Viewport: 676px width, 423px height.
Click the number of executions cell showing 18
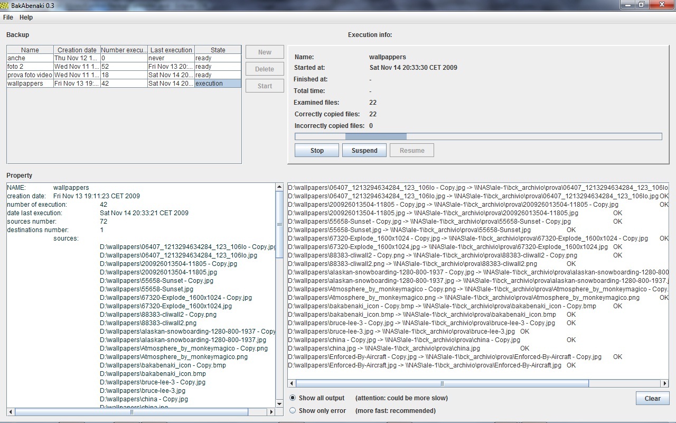coord(124,75)
